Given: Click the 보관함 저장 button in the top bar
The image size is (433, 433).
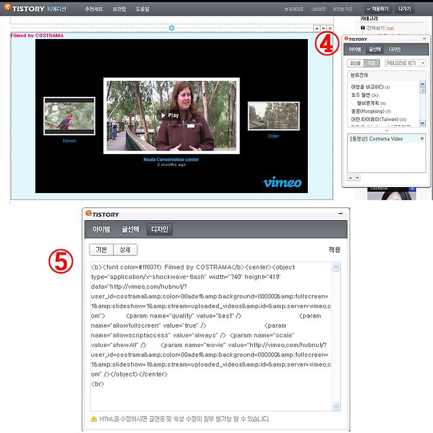Looking at the screenshot, I should click(342, 9).
